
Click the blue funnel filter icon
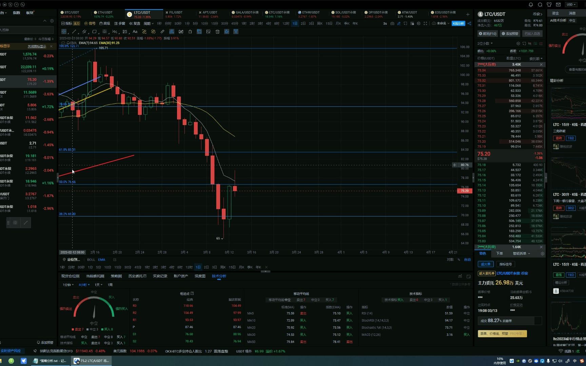click(x=236, y=32)
